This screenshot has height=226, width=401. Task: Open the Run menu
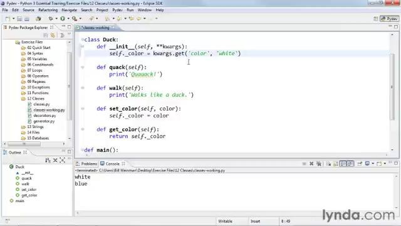point(130,10)
